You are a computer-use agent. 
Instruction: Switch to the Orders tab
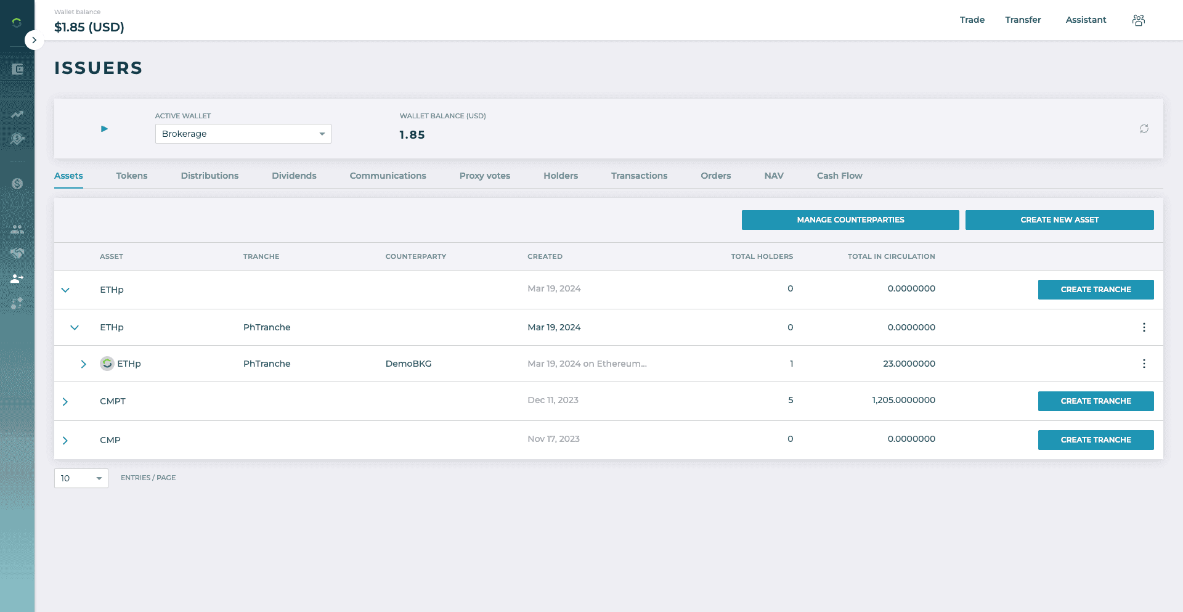click(715, 176)
